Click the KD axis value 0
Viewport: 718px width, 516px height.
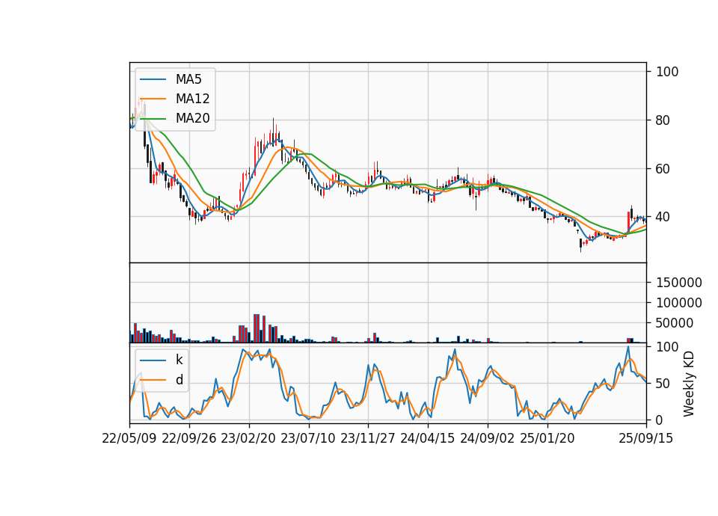[x=660, y=420]
